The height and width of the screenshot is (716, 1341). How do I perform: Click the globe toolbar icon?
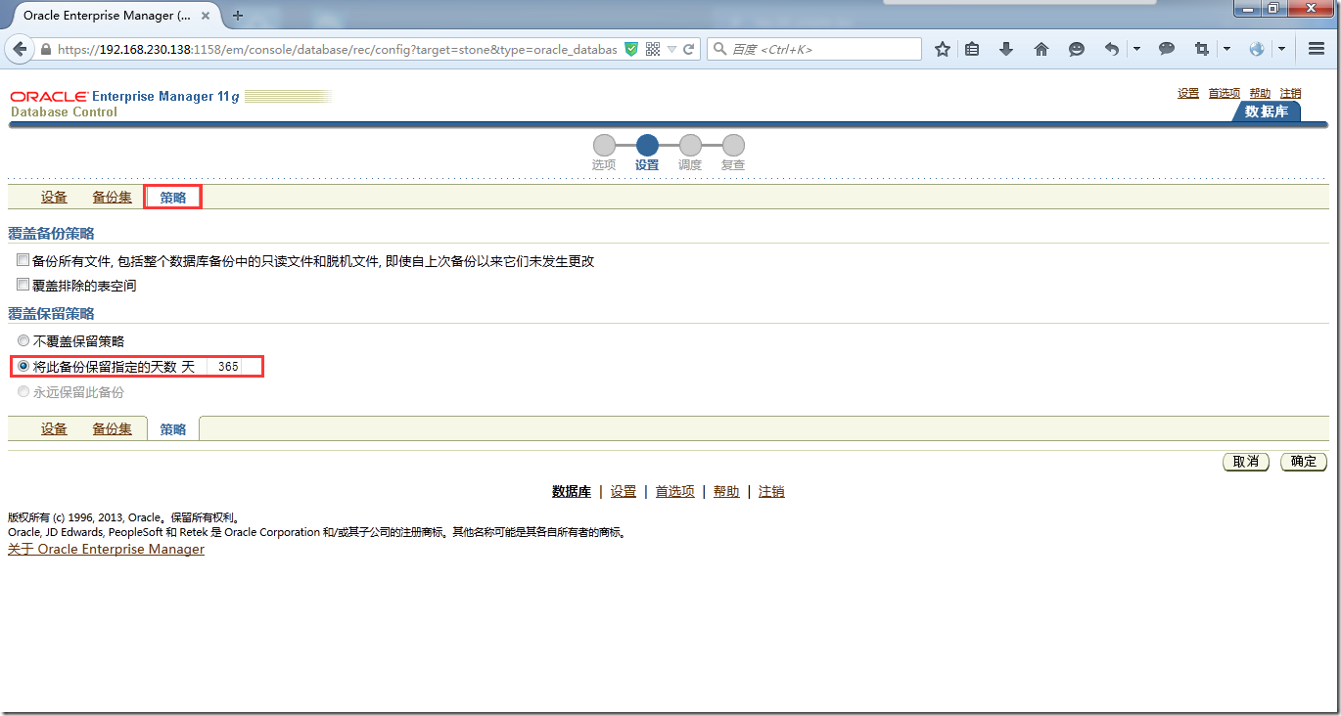coord(1257,49)
